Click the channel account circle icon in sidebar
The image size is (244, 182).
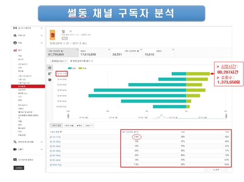(x=15, y=43)
